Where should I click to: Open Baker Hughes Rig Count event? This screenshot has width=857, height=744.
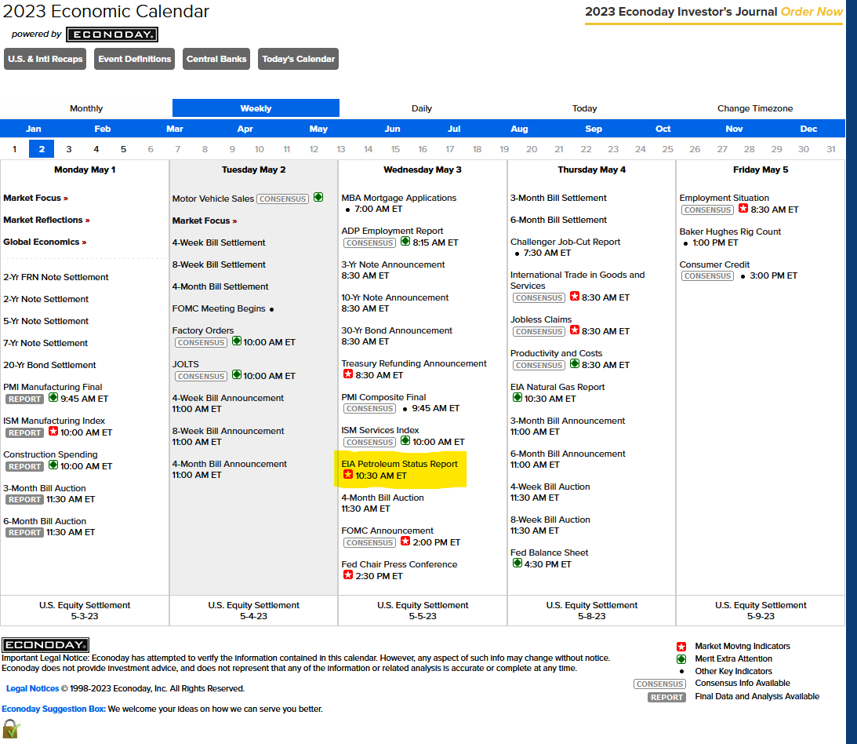tap(730, 232)
